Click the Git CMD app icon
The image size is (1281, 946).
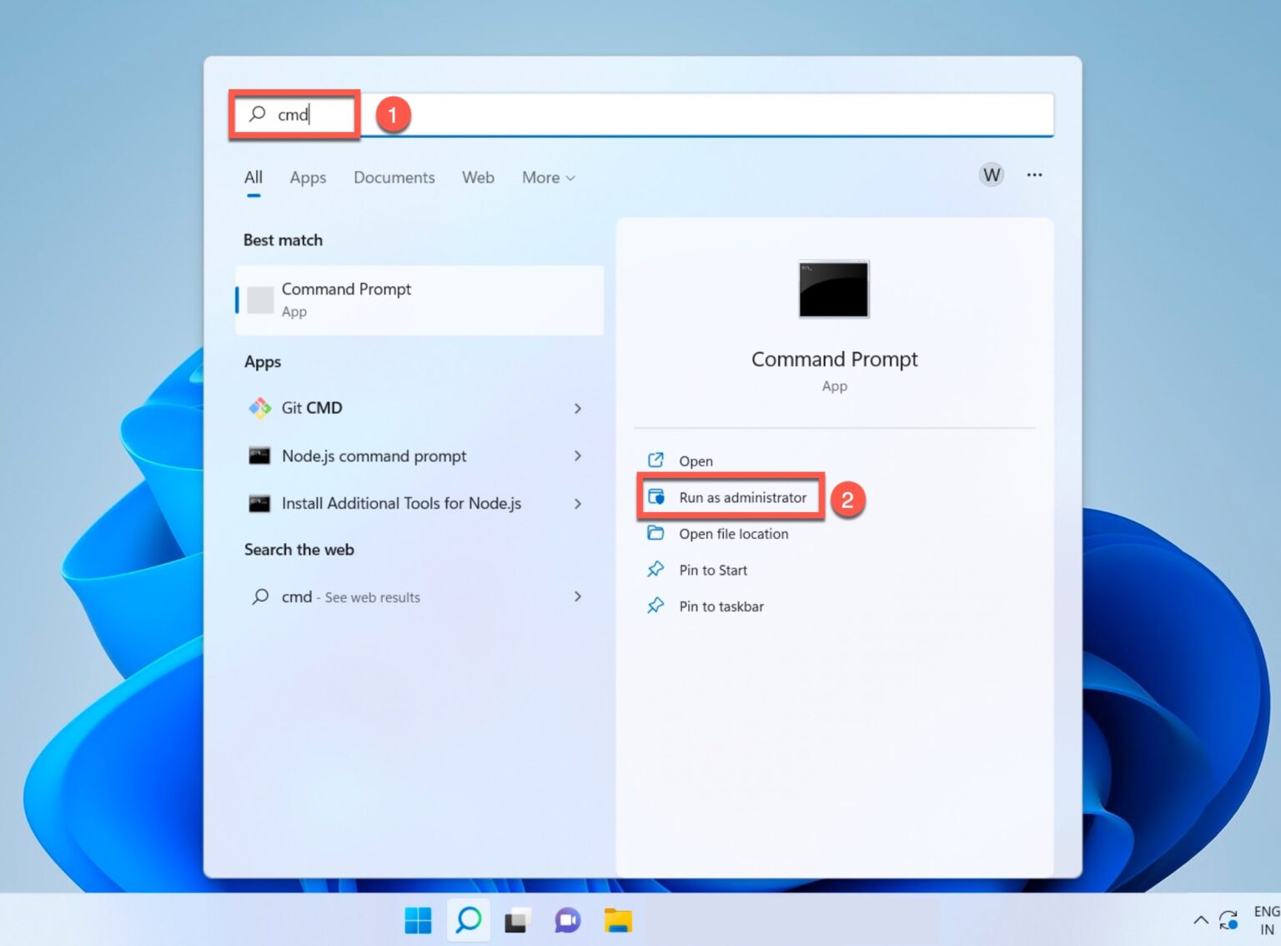[260, 408]
